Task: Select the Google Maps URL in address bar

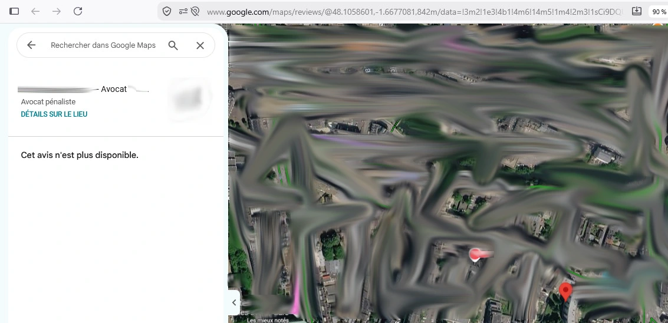Action: 414,12
